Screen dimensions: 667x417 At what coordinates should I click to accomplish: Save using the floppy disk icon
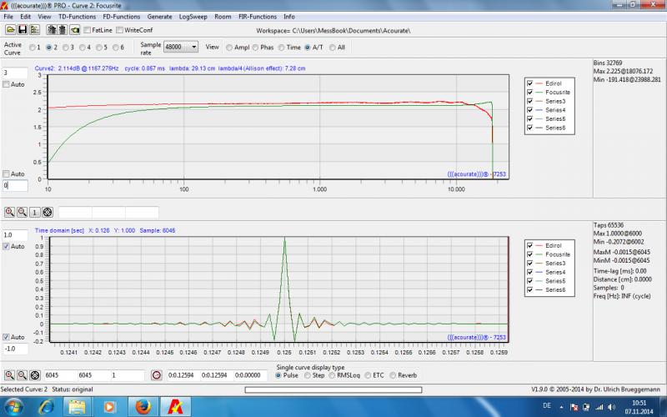point(23,30)
